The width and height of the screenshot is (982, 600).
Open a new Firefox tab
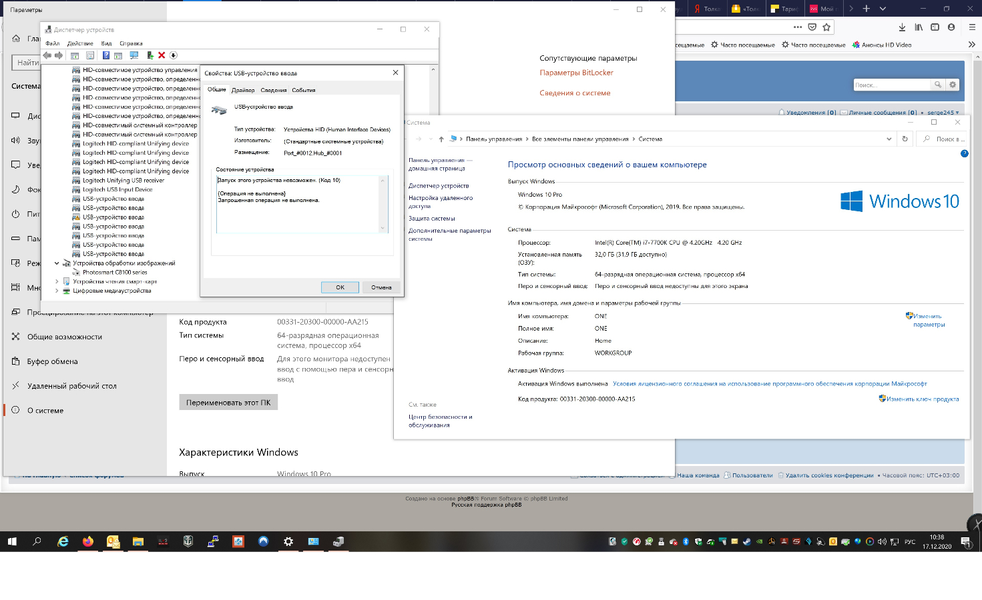pos(867,9)
